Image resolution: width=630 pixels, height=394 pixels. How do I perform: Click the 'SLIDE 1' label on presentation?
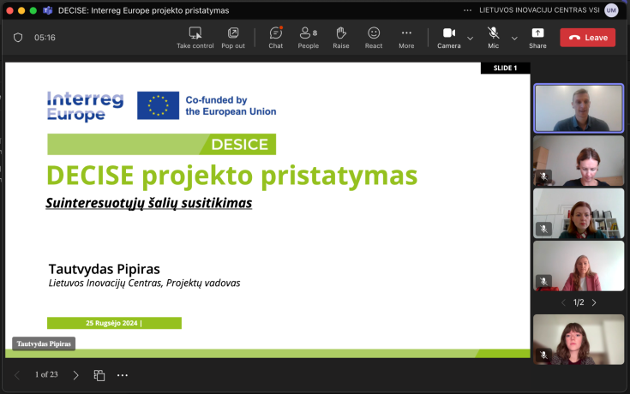(x=505, y=68)
